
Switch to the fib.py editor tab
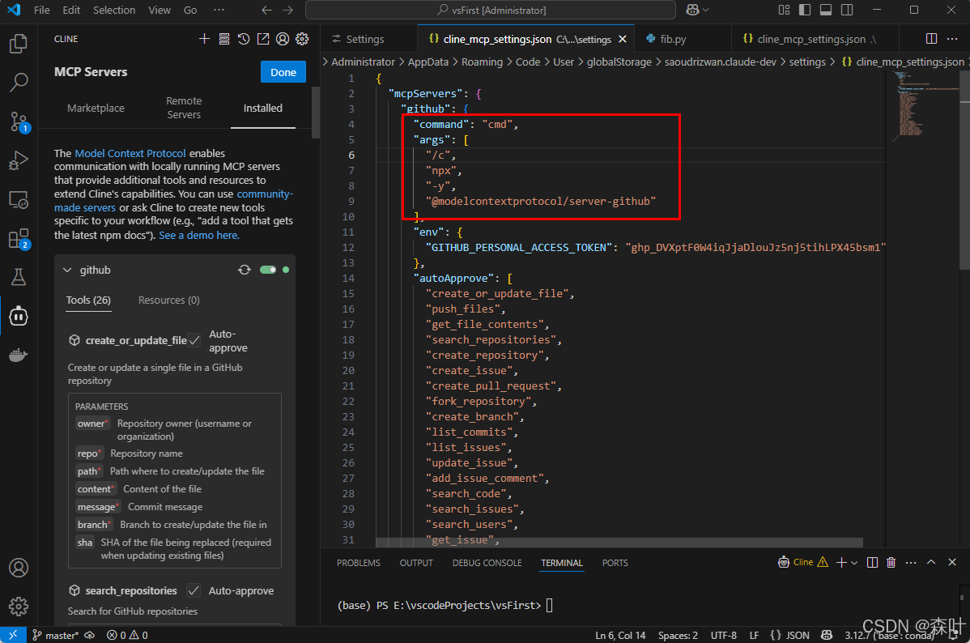pos(673,39)
